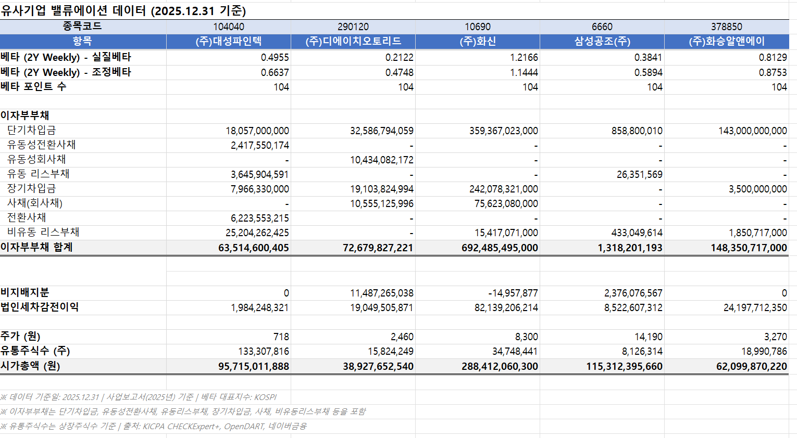Select total debt 692,485,495,000
Screen dimensions: 797x438
click(x=500, y=248)
